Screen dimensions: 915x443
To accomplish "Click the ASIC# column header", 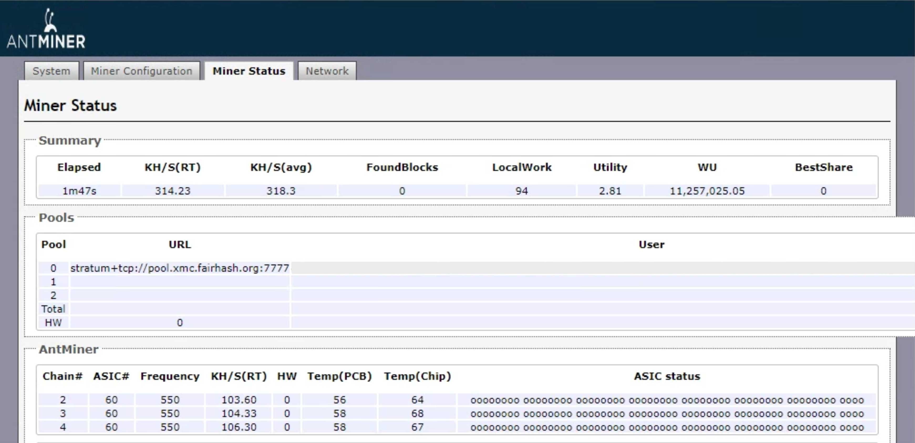I will 111,376.
